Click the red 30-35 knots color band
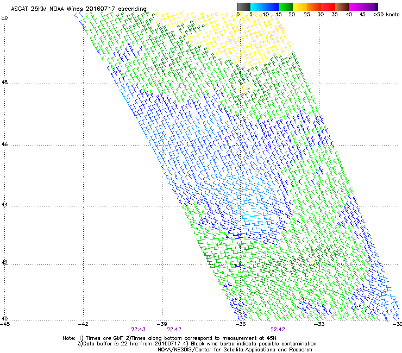The height and width of the screenshot is (353, 402). coord(328,7)
